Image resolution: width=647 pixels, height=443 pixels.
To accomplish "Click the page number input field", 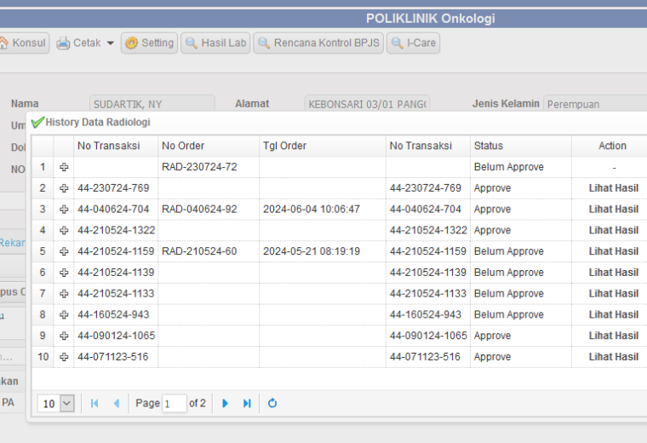I will pyautogui.click(x=175, y=403).
